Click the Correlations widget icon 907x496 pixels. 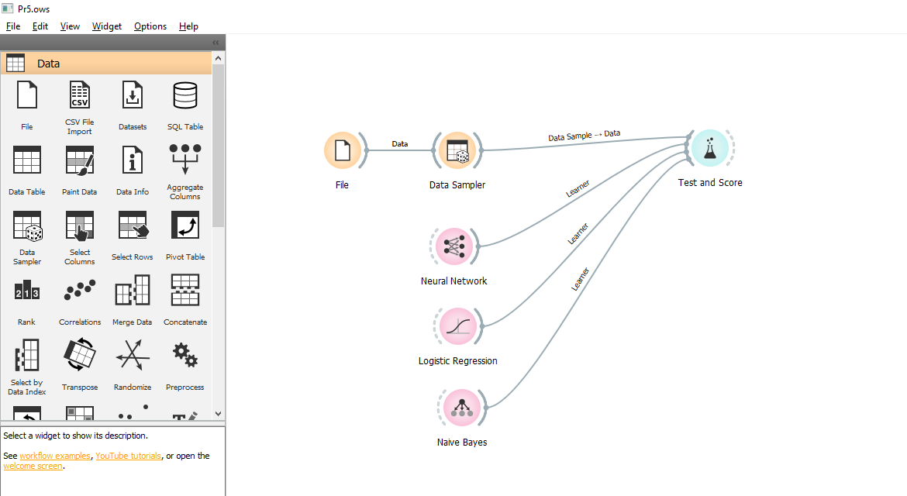pos(79,290)
